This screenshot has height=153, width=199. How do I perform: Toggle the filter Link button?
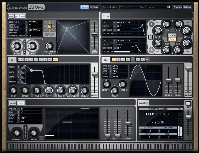[x=150, y=37]
